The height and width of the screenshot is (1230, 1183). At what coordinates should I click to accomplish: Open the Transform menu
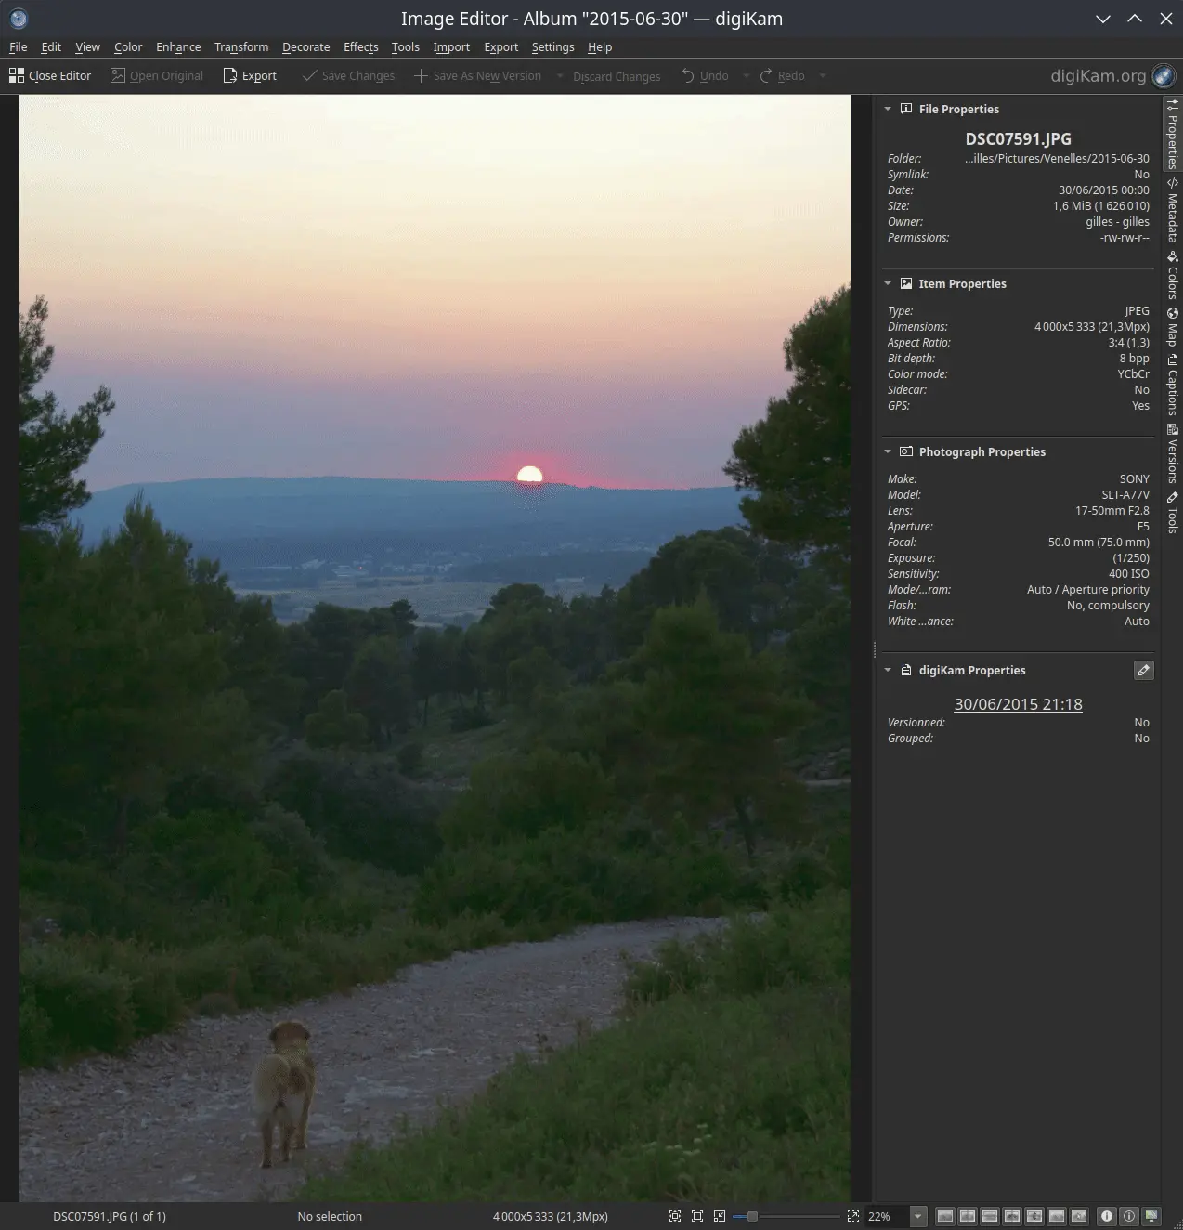[x=241, y=47]
